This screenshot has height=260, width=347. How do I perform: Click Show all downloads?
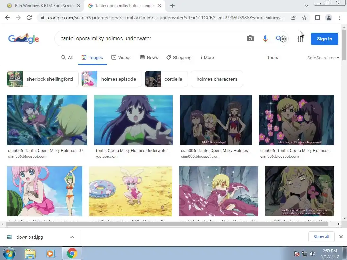point(321,237)
